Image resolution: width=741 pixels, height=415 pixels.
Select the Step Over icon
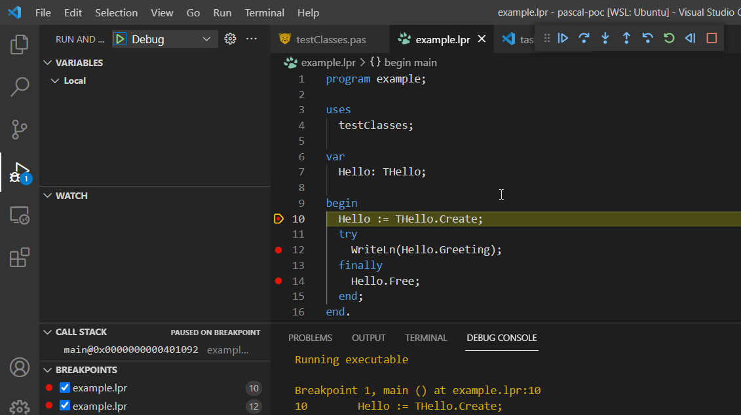(x=584, y=38)
